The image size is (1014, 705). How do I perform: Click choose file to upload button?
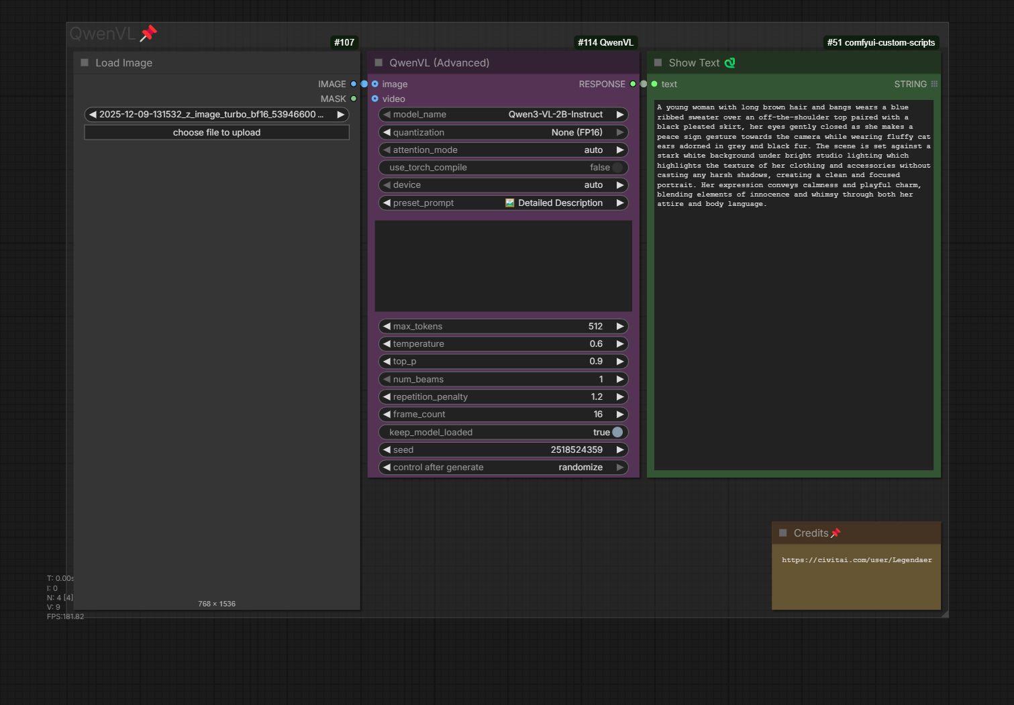pyautogui.click(x=216, y=133)
